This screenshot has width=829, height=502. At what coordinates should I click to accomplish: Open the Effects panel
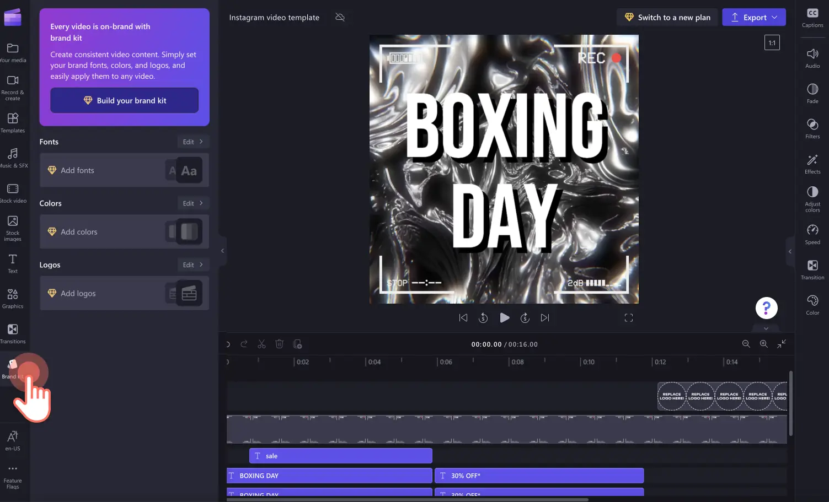coord(812,164)
